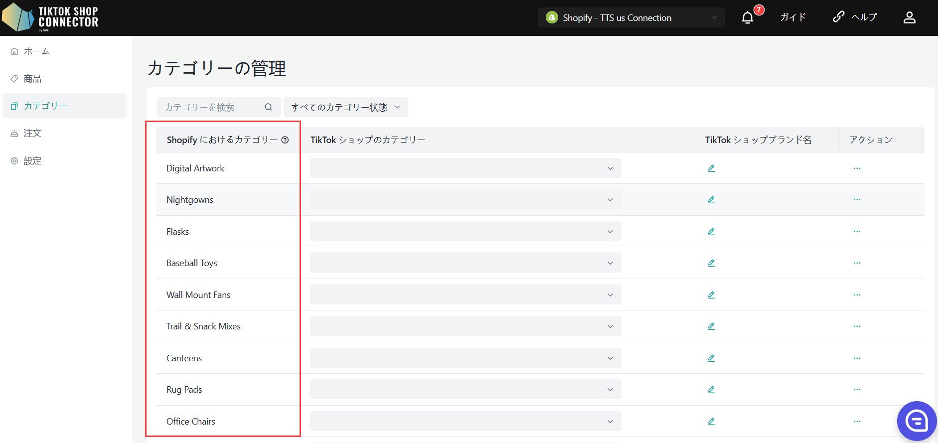Open 設定 in the sidebar

point(65,161)
